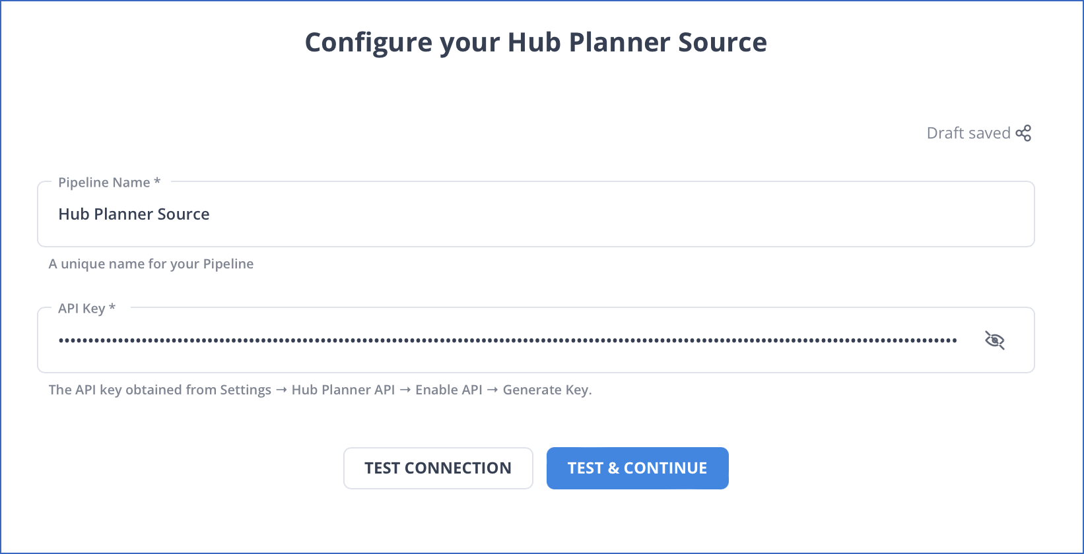
Task: Click the 'A unique name for your Pipeline' helper text
Action: [x=151, y=263]
